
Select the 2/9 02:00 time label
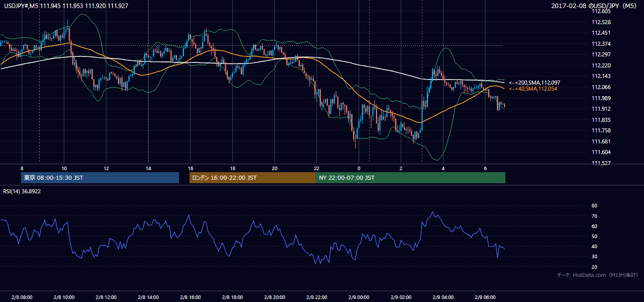(x=401, y=297)
